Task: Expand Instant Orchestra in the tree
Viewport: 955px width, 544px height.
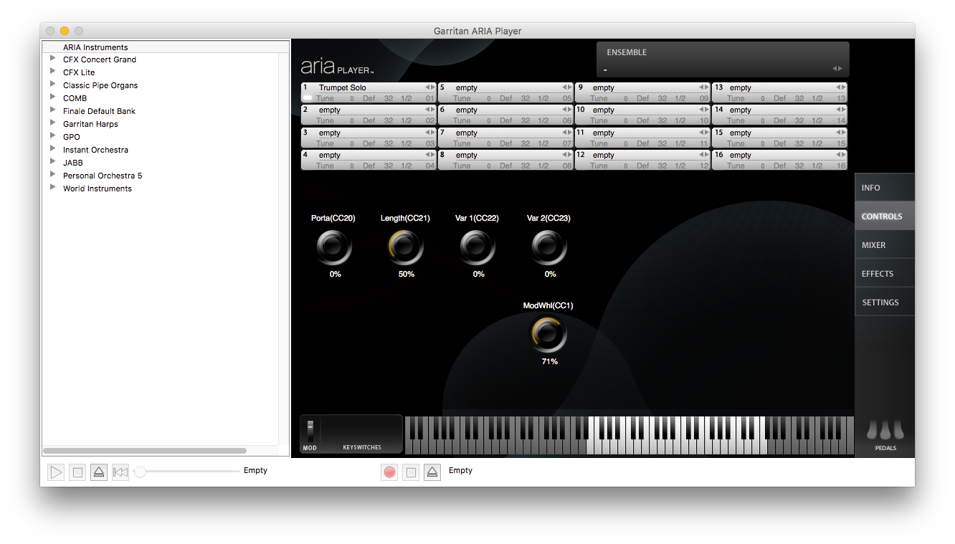Action: point(53,149)
